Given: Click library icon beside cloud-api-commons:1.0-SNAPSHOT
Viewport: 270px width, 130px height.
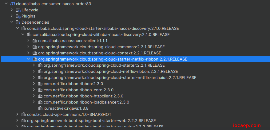Looking at the screenshot, I should click(x=24, y=115).
